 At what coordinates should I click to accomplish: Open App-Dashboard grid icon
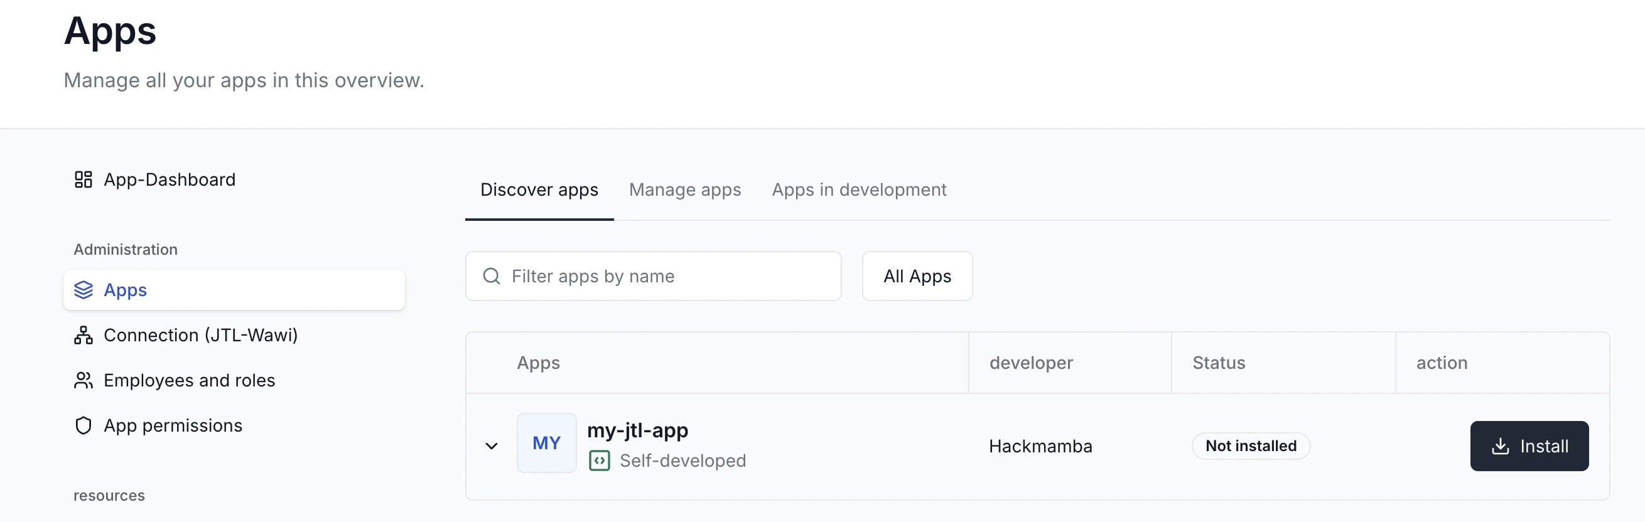pos(83,179)
